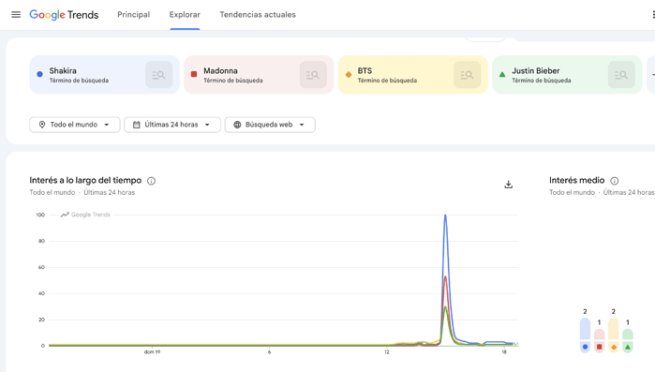Viewport: 655px width, 372px height.
Task: Click the info icon next to Interés a lo largo del tiempo
Action: coord(151,181)
